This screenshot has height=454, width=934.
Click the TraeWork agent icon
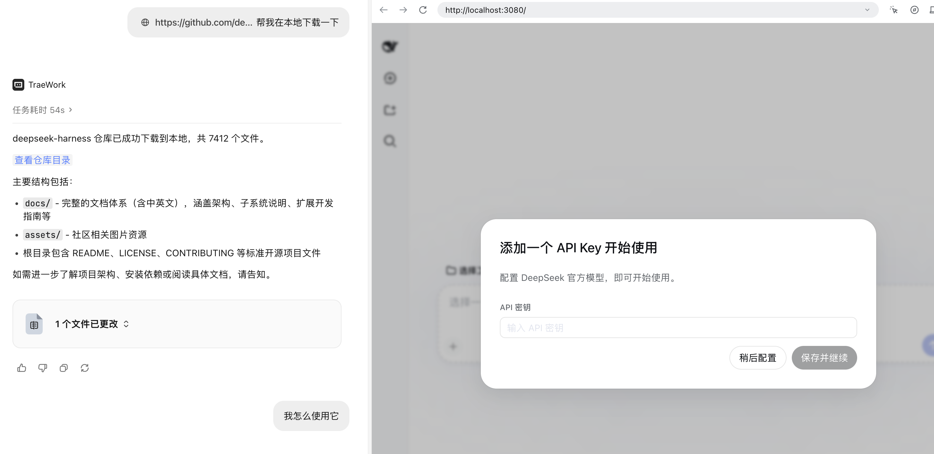[x=18, y=84]
